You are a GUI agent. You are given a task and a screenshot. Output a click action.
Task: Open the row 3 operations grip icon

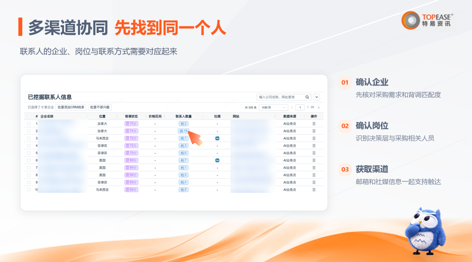click(314, 138)
